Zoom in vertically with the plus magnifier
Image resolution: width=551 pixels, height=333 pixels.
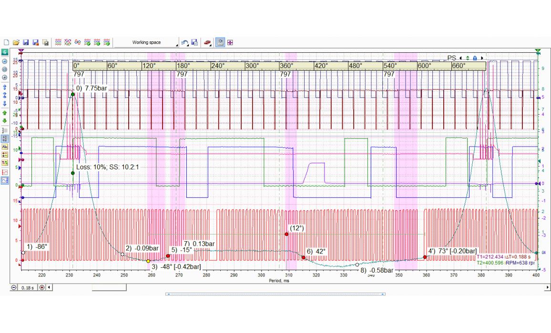point(5,77)
